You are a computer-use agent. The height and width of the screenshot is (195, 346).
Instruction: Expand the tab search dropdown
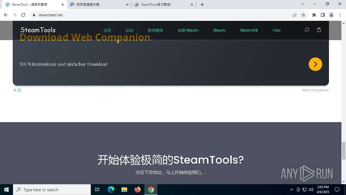click(x=302, y=4)
